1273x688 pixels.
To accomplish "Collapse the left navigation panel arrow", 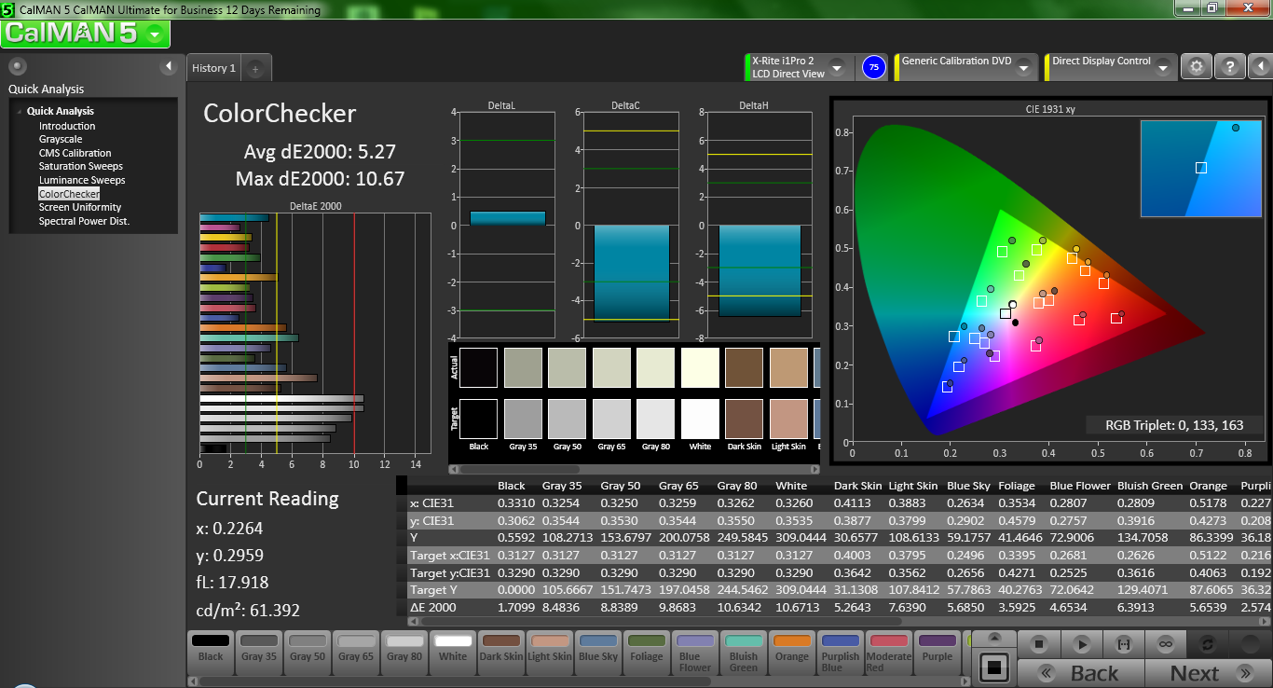I will [169, 66].
